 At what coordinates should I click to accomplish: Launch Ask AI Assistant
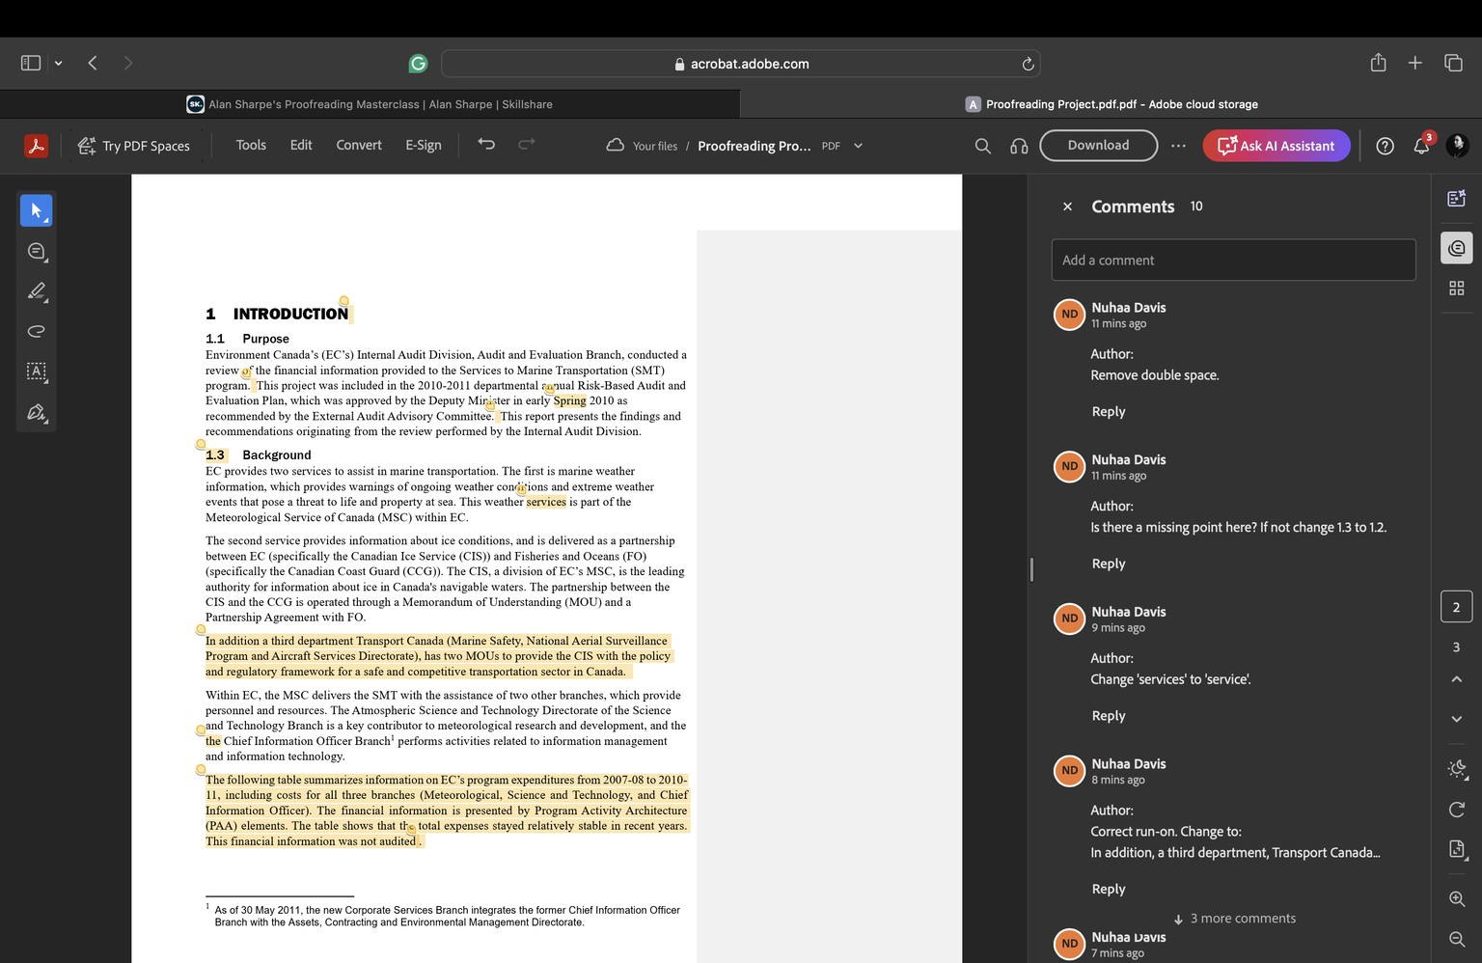pos(1276,146)
